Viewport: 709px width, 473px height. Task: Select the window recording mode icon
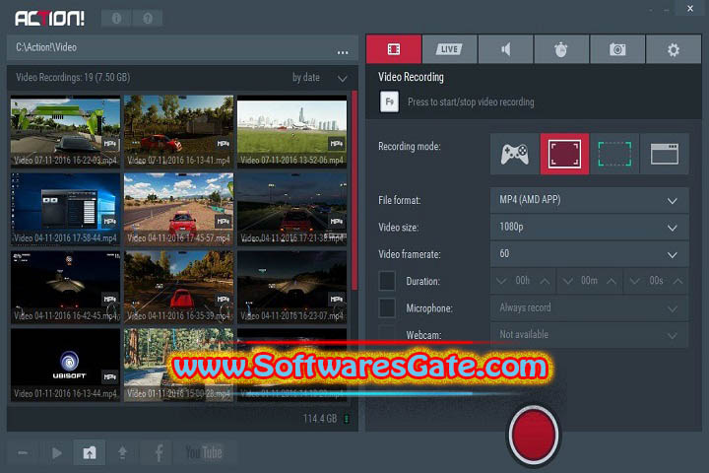pos(665,154)
